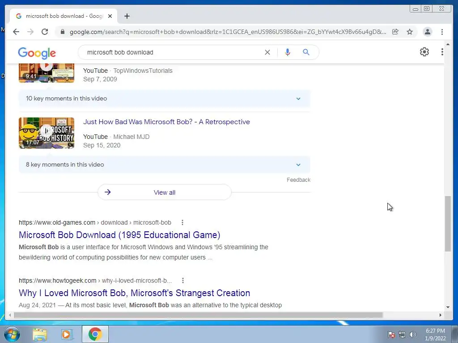
Task: Click the howtogeek.com result URL
Action: coord(95,280)
